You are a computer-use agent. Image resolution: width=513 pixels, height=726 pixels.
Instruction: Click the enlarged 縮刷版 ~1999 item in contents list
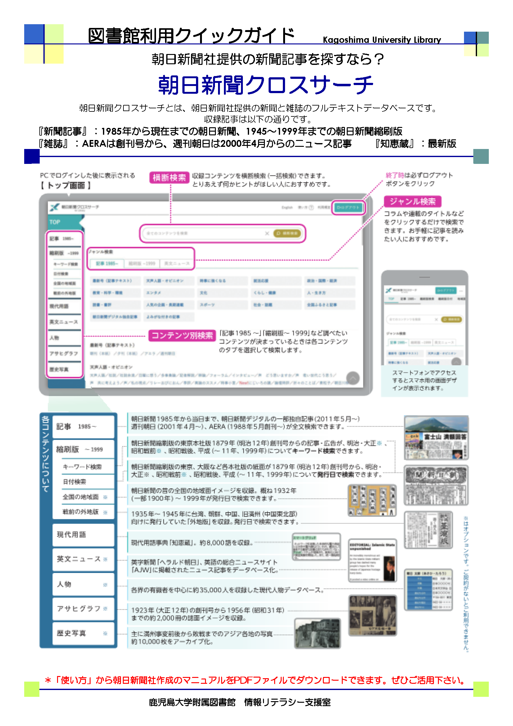[83, 449]
